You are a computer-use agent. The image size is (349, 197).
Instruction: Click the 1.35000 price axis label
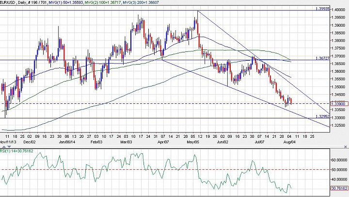339,87
